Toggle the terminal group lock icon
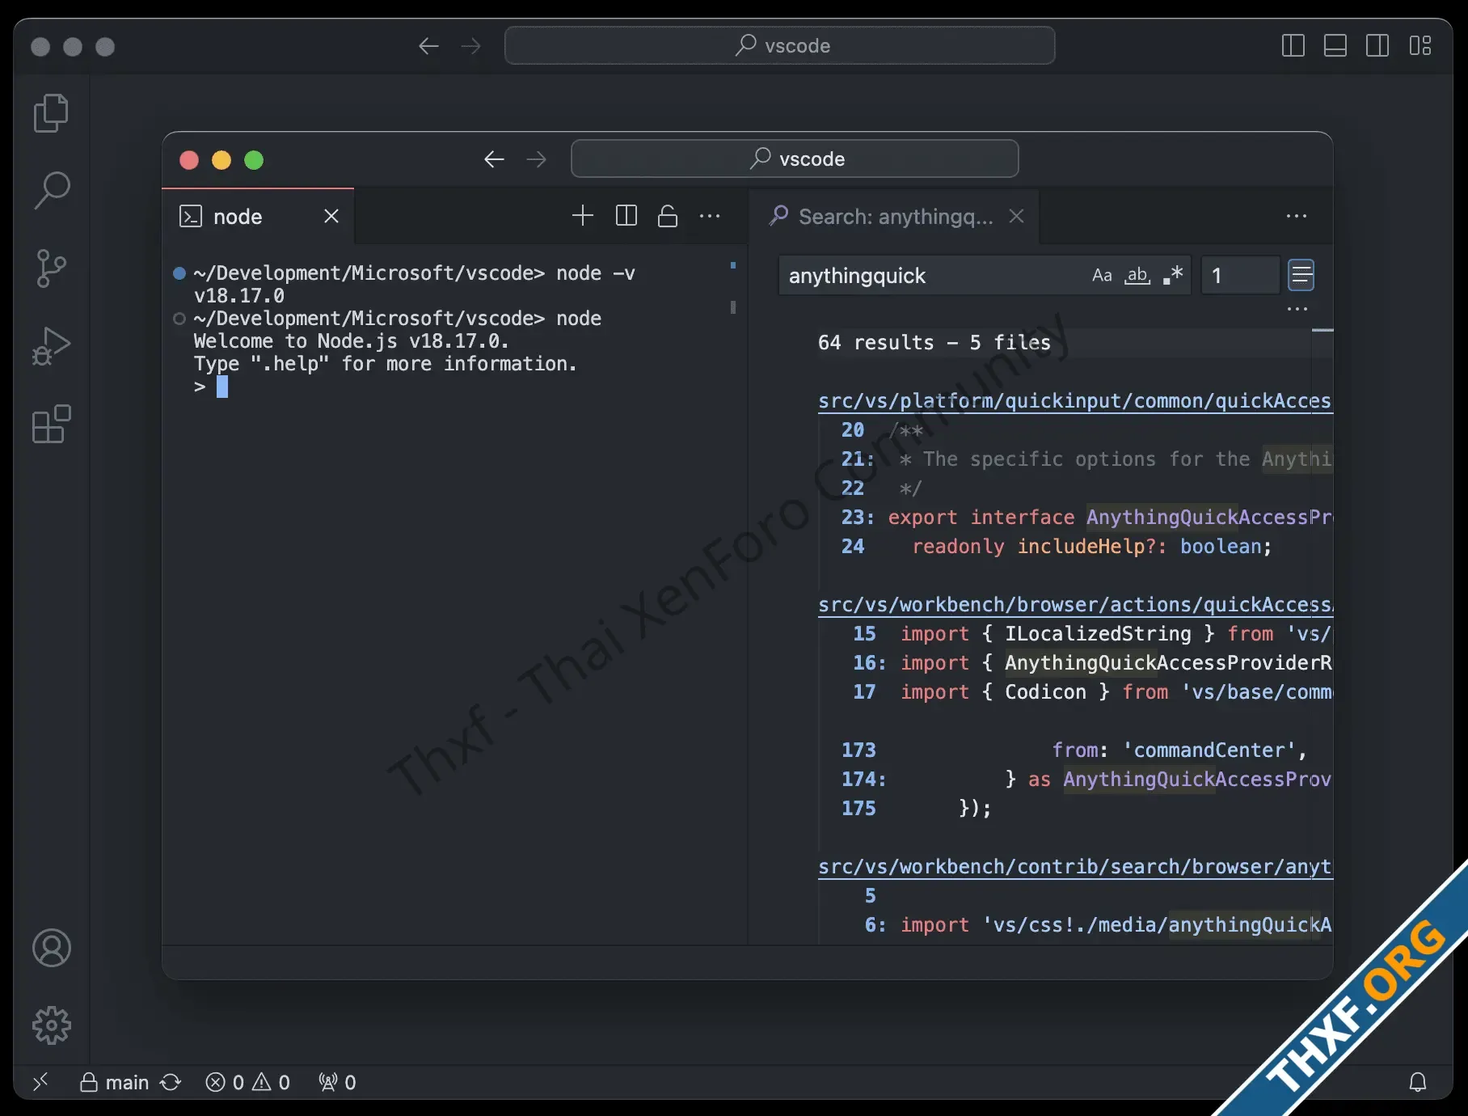 point(668,216)
